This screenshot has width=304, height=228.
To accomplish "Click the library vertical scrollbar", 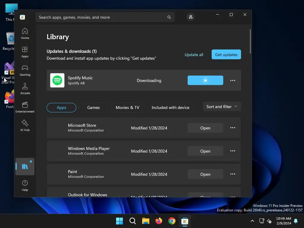I will tap(250, 41).
